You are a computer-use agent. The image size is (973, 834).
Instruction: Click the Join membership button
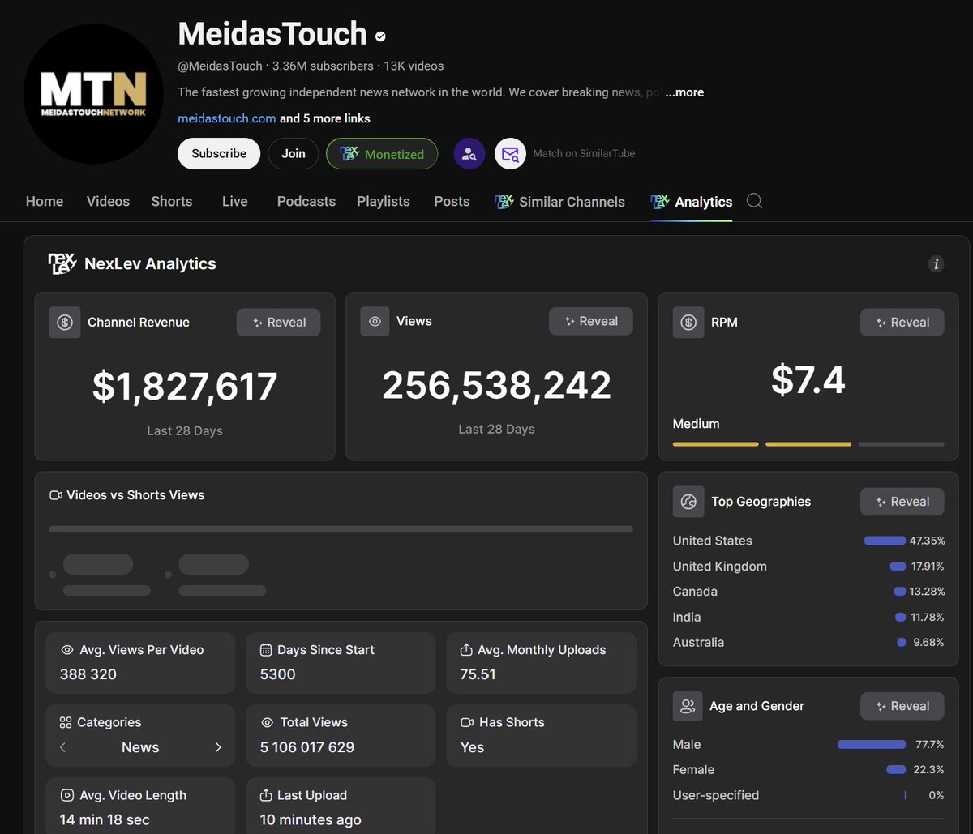[x=294, y=153]
